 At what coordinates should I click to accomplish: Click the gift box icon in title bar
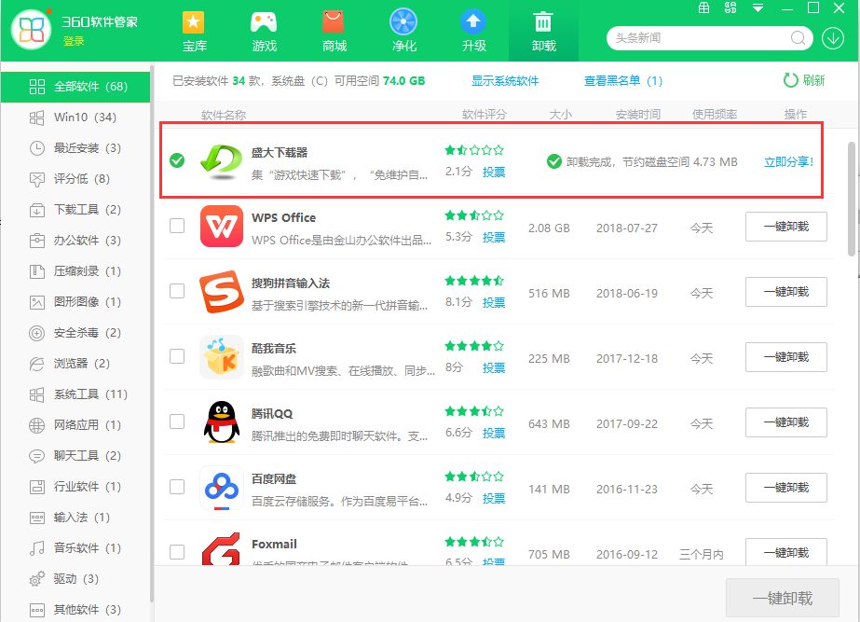pos(703,7)
